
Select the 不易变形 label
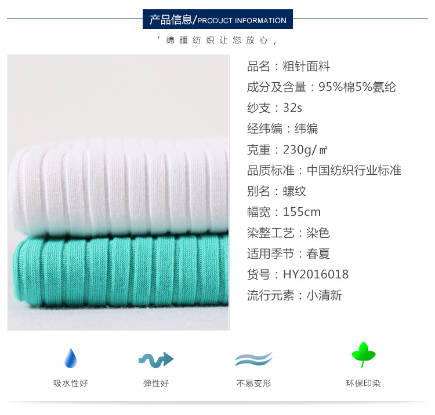(253, 383)
